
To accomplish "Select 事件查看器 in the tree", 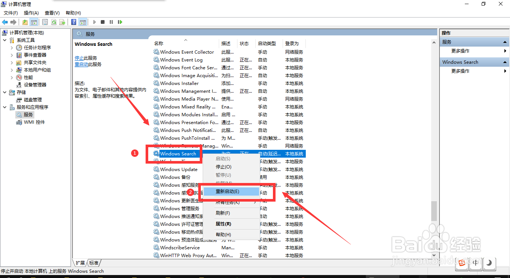I will coord(35,55).
